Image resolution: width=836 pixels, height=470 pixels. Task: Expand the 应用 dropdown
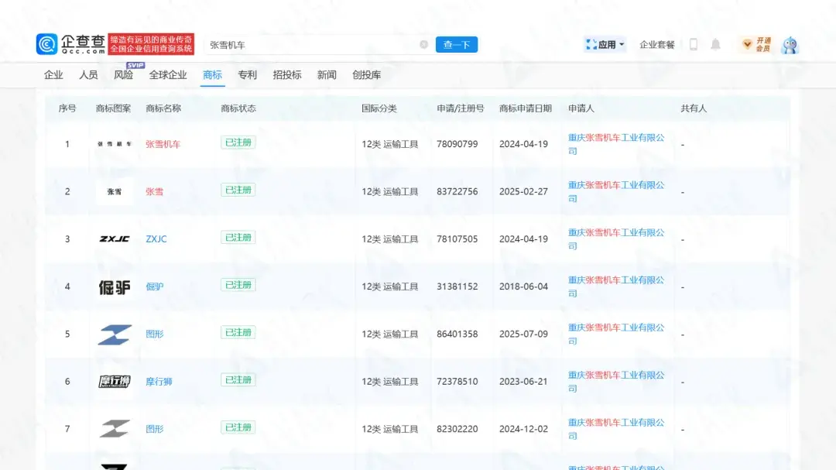click(x=605, y=44)
